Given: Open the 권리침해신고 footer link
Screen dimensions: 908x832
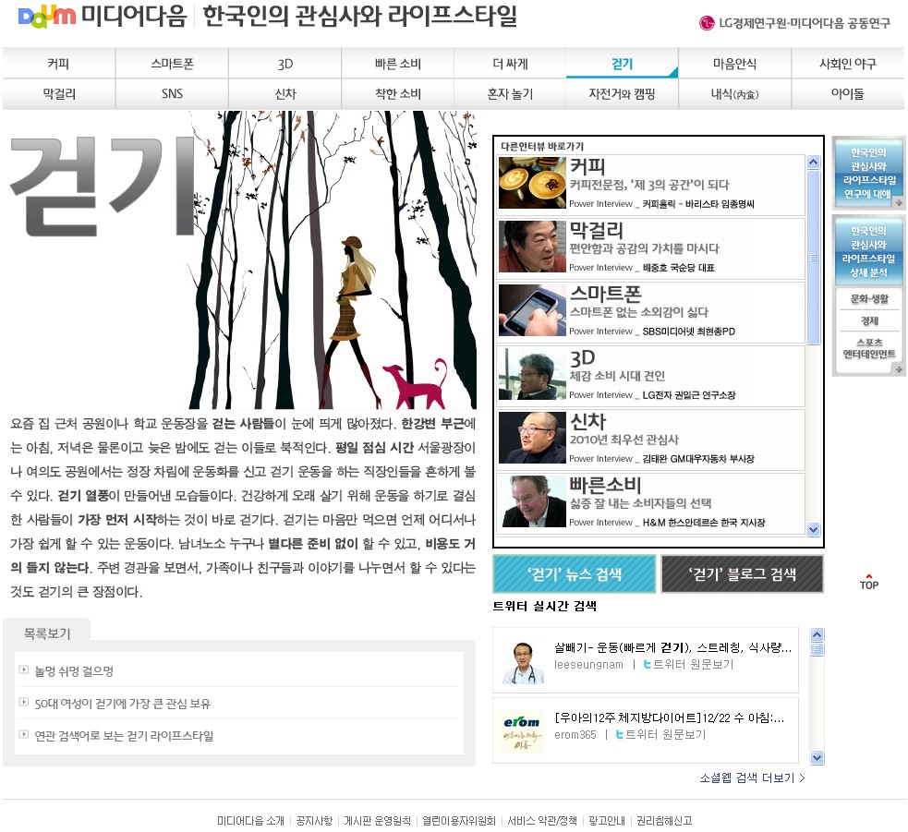Looking at the screenshot, I should click(x=664, y=820).
